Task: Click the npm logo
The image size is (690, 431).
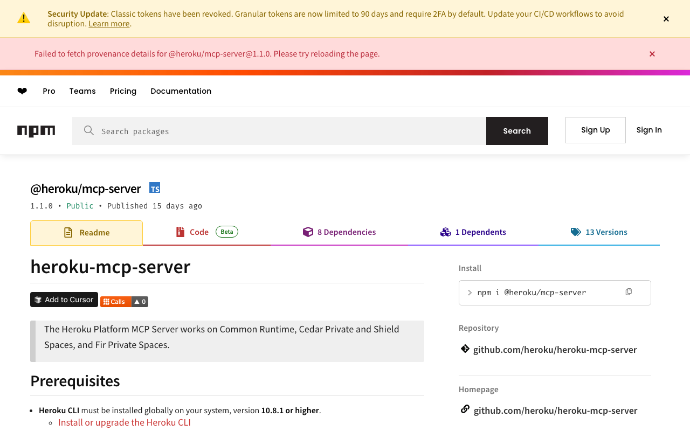Action: pos(36,131)
